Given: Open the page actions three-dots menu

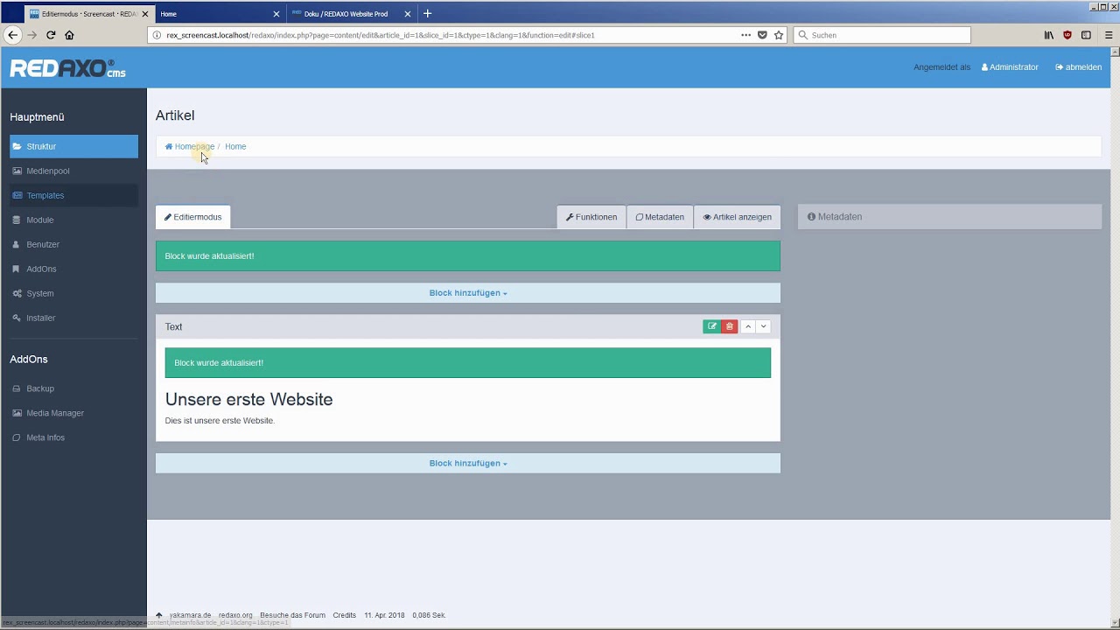Looking at the screenshot, I should (745, 35).
